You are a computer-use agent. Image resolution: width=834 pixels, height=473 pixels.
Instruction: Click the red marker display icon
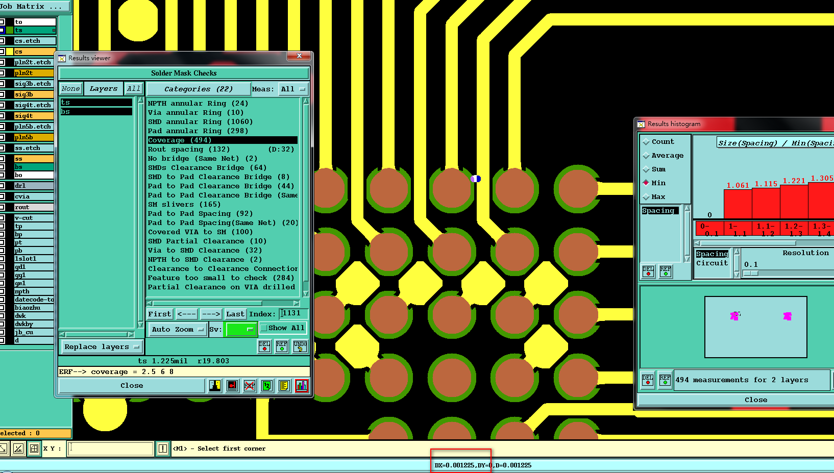click(x=232, y=386)
